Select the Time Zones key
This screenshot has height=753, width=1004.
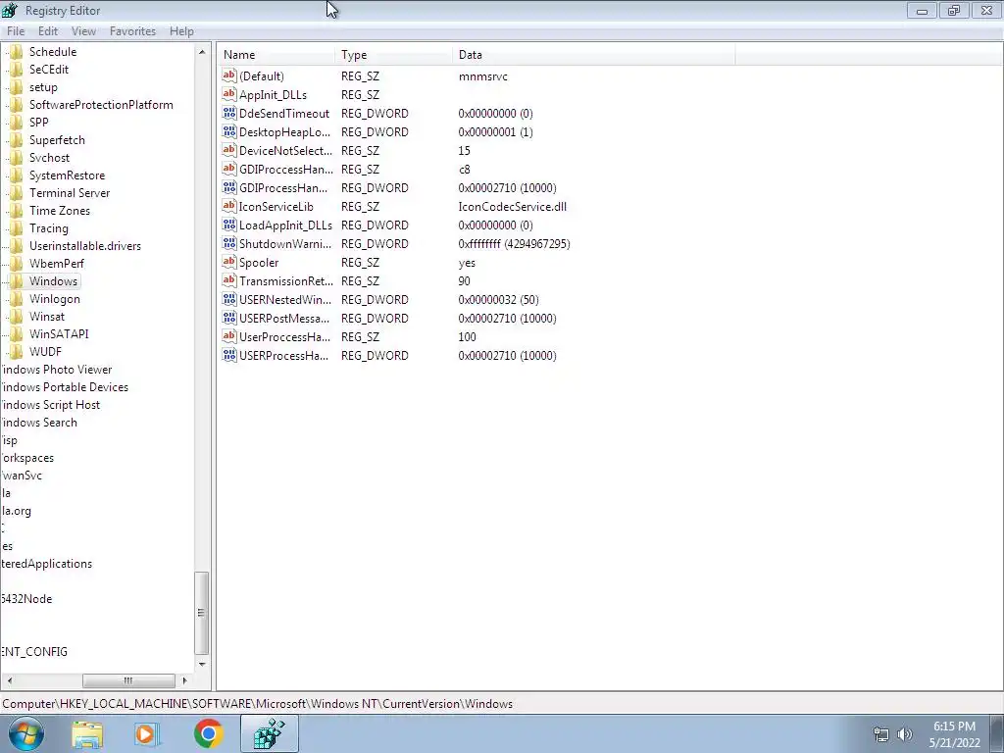click(x=60, y=211)
